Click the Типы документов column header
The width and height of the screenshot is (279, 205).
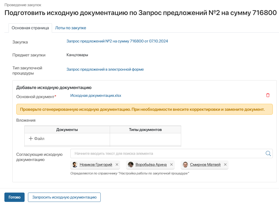pyautogui.click(x=145, y=129)
